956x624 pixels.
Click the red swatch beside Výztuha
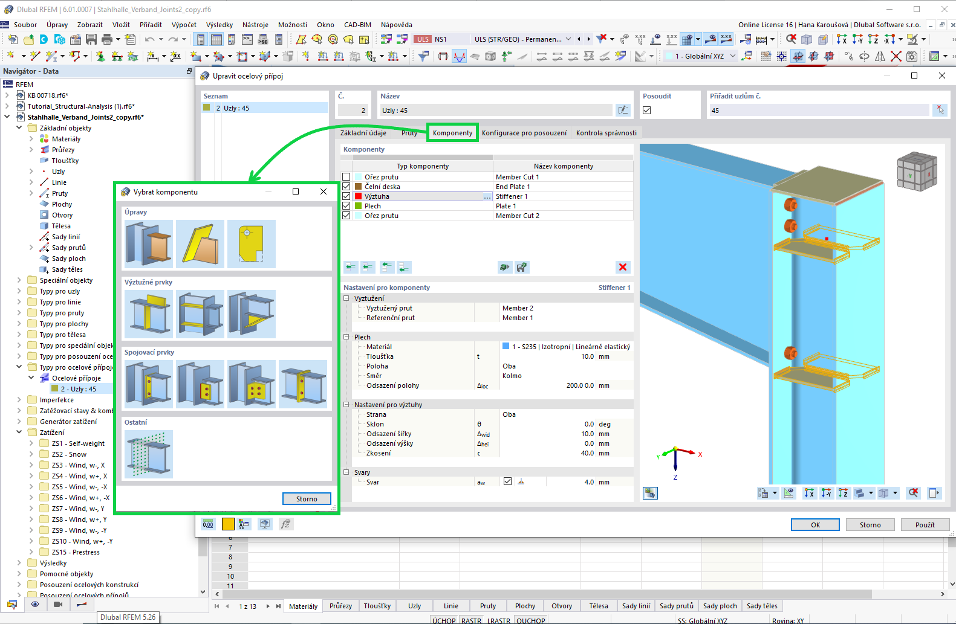(359, 196)
